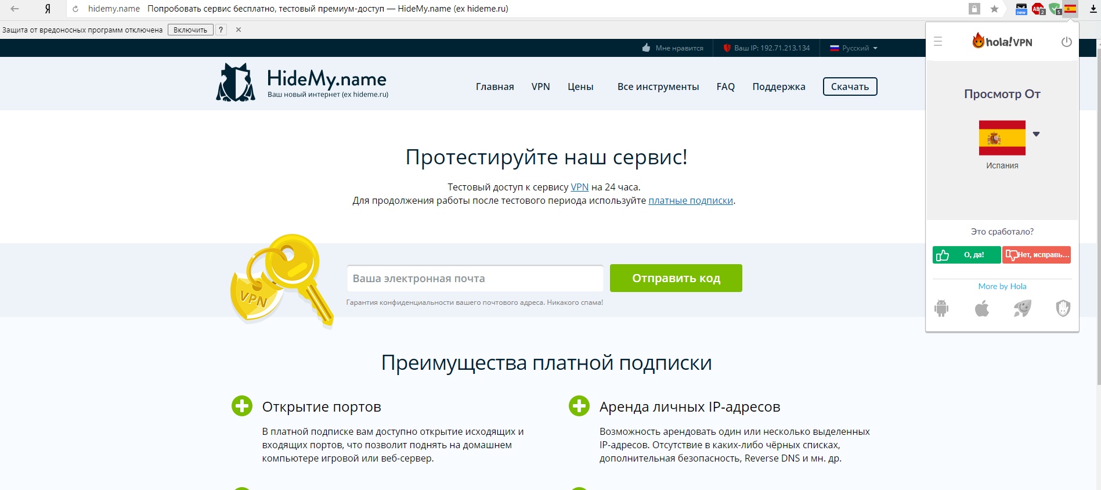Click the Yandex "Я" button
The height and width of the screenshot is (490, 1101).
point(48,9)
